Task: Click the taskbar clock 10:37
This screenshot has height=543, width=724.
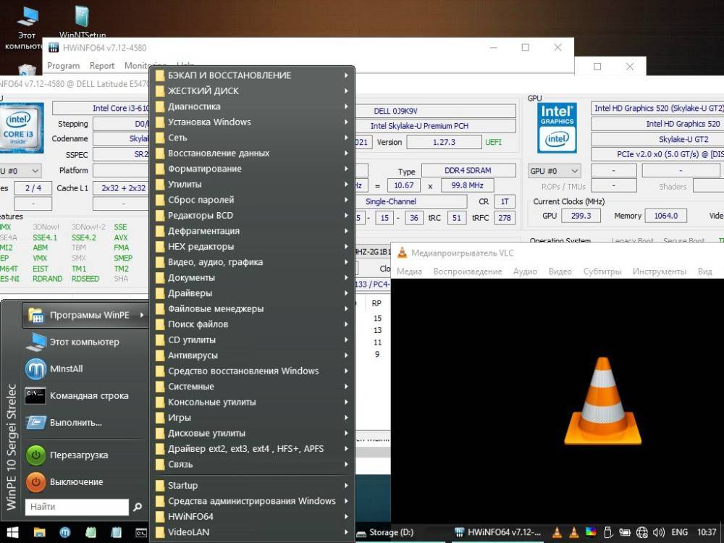Action: [x=707, y=532]
